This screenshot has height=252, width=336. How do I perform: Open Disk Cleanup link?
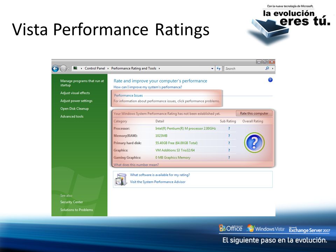pyautogui.click(x=74, y=108)
